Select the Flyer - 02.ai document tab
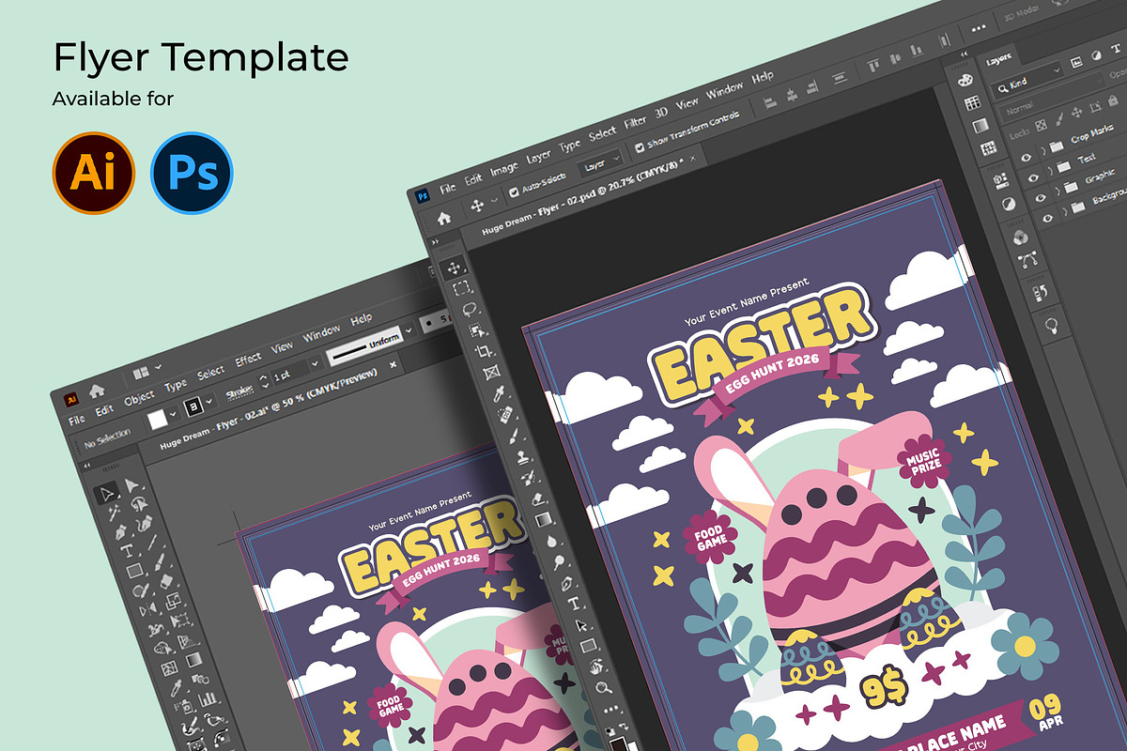Viewport: 1127px width, 751px height. pos(269,409)
